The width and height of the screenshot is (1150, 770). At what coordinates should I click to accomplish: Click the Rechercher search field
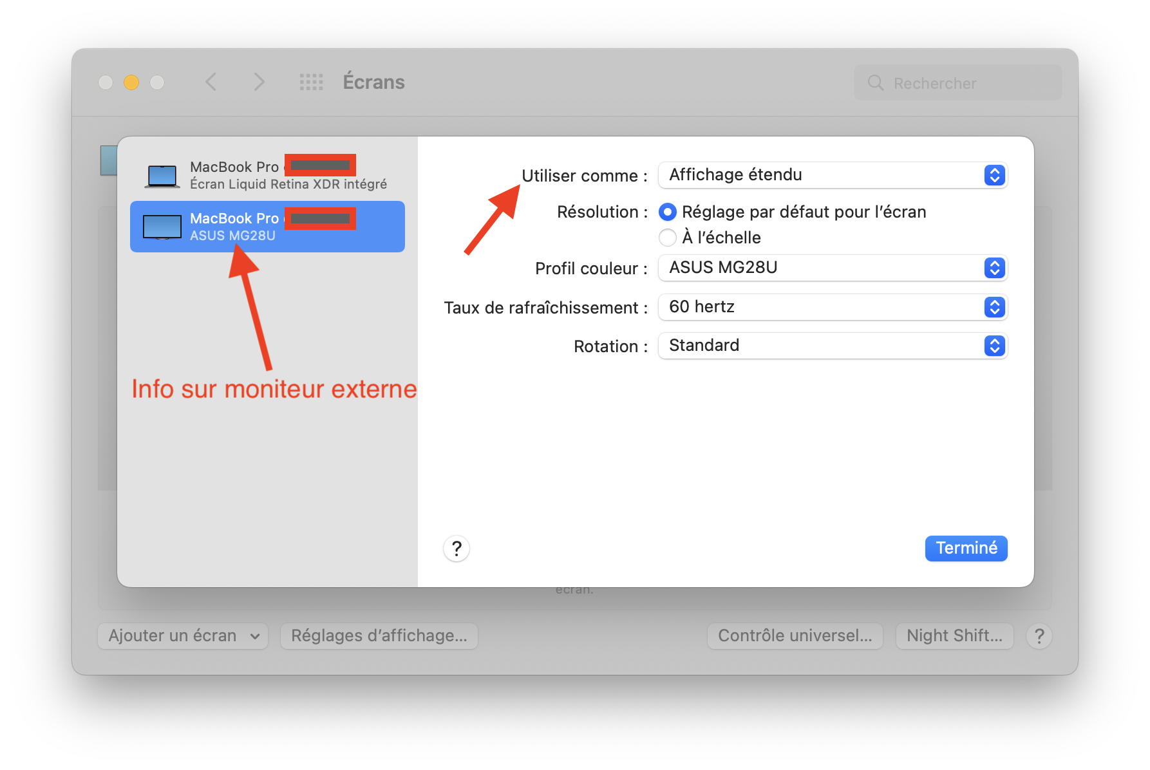(x=958, y=83)
